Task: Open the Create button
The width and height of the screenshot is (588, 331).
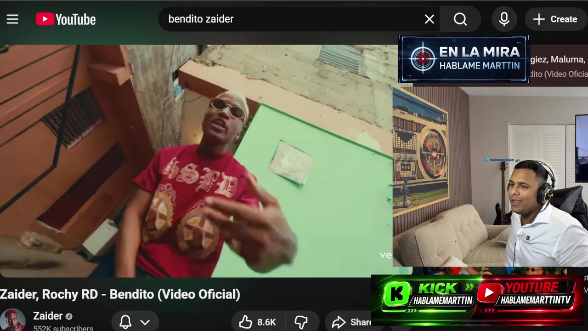Action: pyautogui.click(x=555, y=19)
